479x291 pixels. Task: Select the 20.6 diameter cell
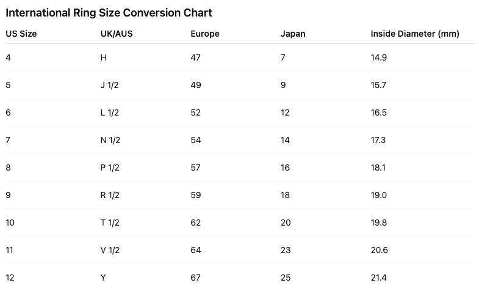[379, 250]
